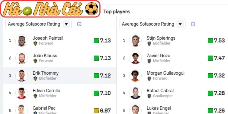Click João Klauss's player photo

(21, 58)
